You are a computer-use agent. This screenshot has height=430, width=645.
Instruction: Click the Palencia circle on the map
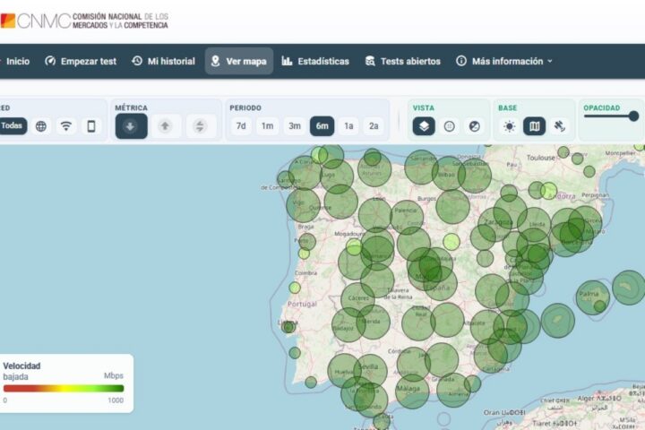coord(407,217)
